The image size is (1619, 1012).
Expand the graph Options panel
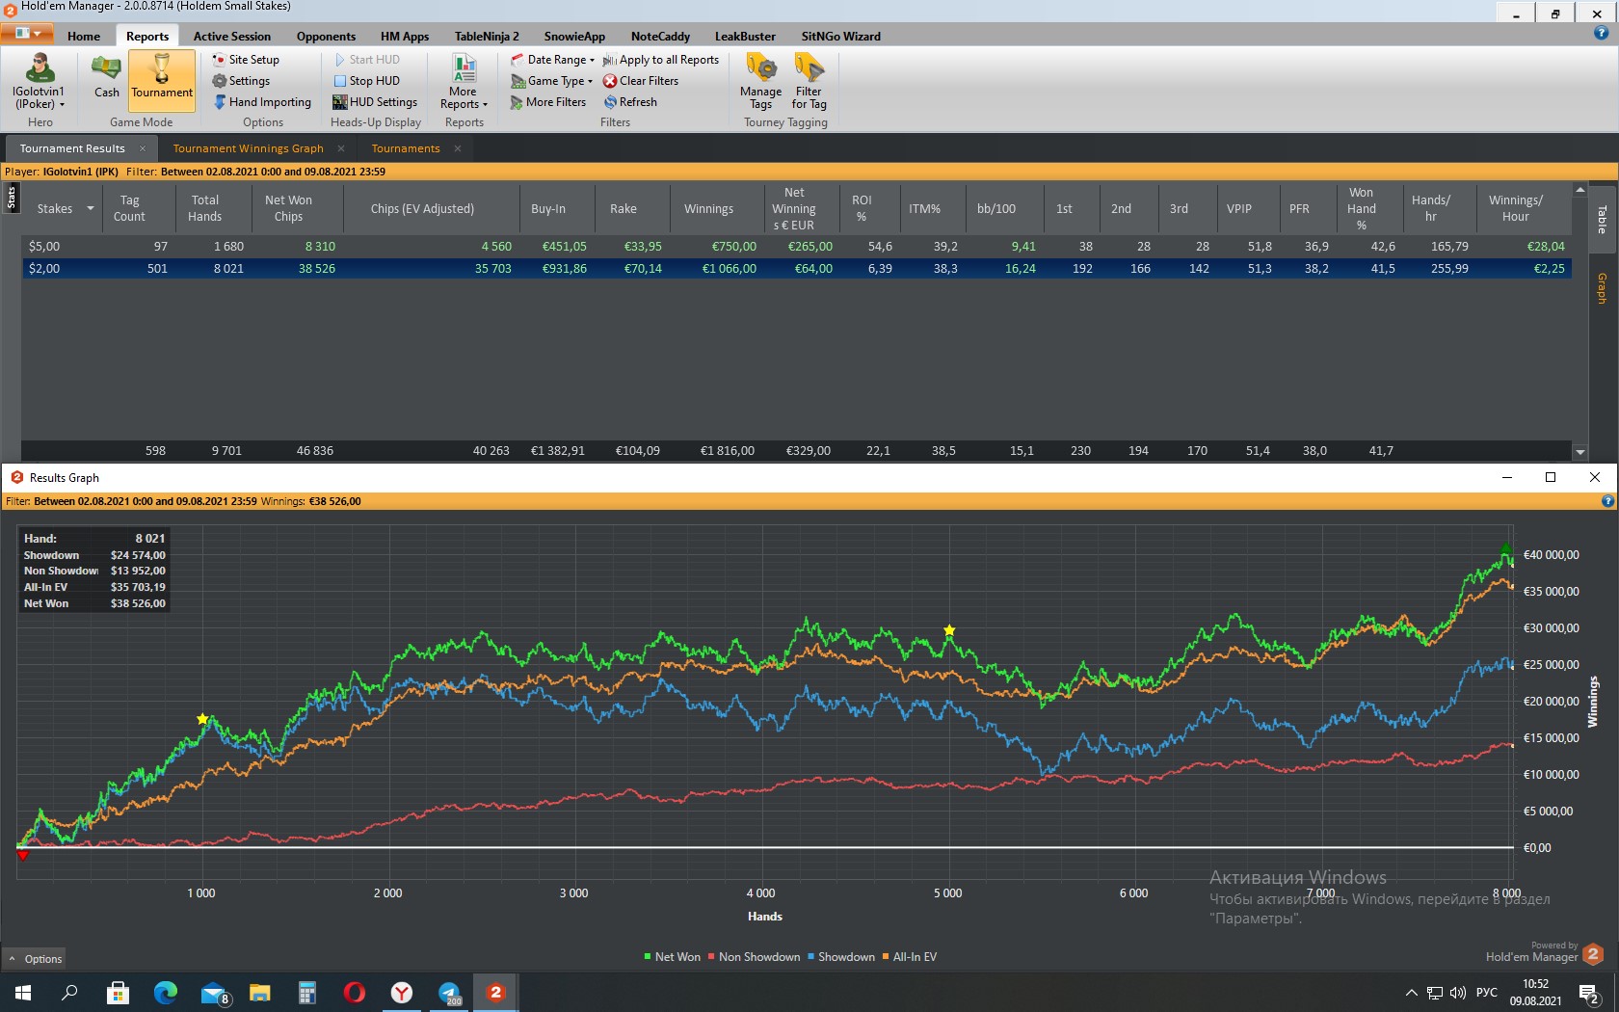coord(35,959)
